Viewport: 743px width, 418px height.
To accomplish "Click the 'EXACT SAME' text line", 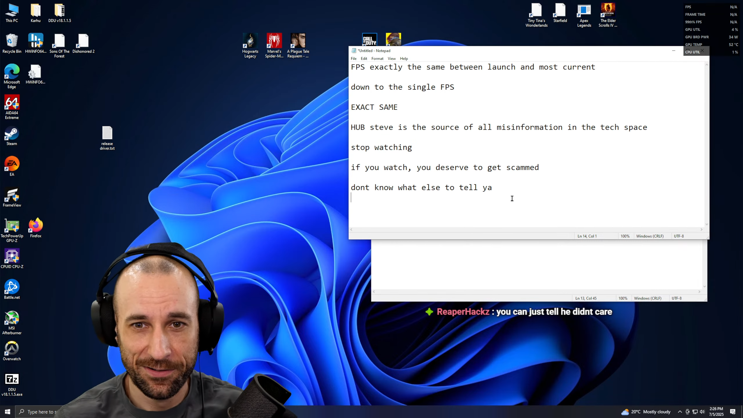I will (x=374, y=107).
